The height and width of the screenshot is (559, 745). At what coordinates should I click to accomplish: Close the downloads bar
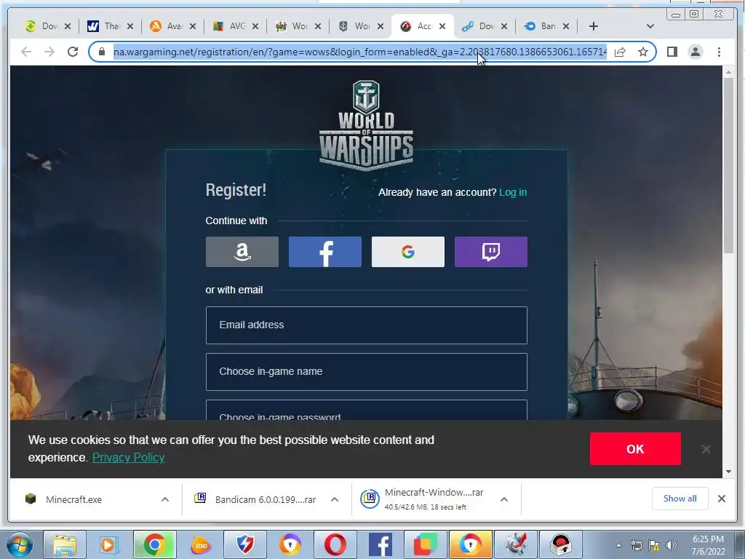(721, 499)
